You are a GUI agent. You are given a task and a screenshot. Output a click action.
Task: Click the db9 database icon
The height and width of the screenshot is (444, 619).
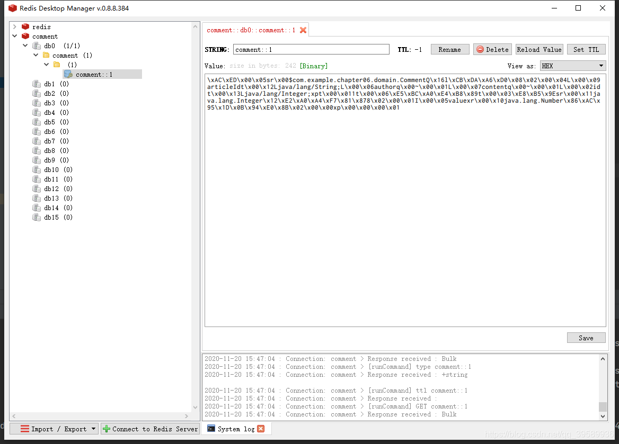[x=37, y=160]
